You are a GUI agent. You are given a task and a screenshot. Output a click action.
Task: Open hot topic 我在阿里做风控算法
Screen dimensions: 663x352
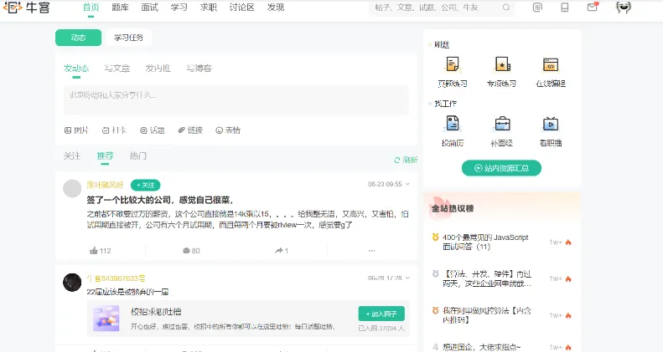[487, 315]
